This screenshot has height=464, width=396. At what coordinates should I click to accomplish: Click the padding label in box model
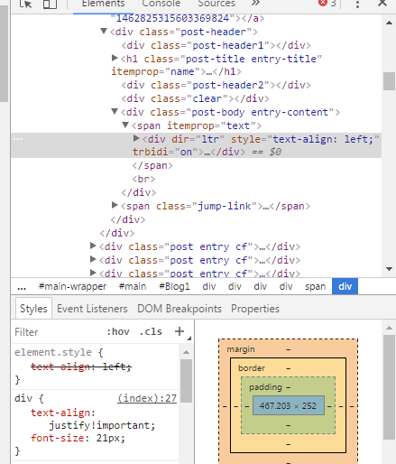[x=265, y=387]
